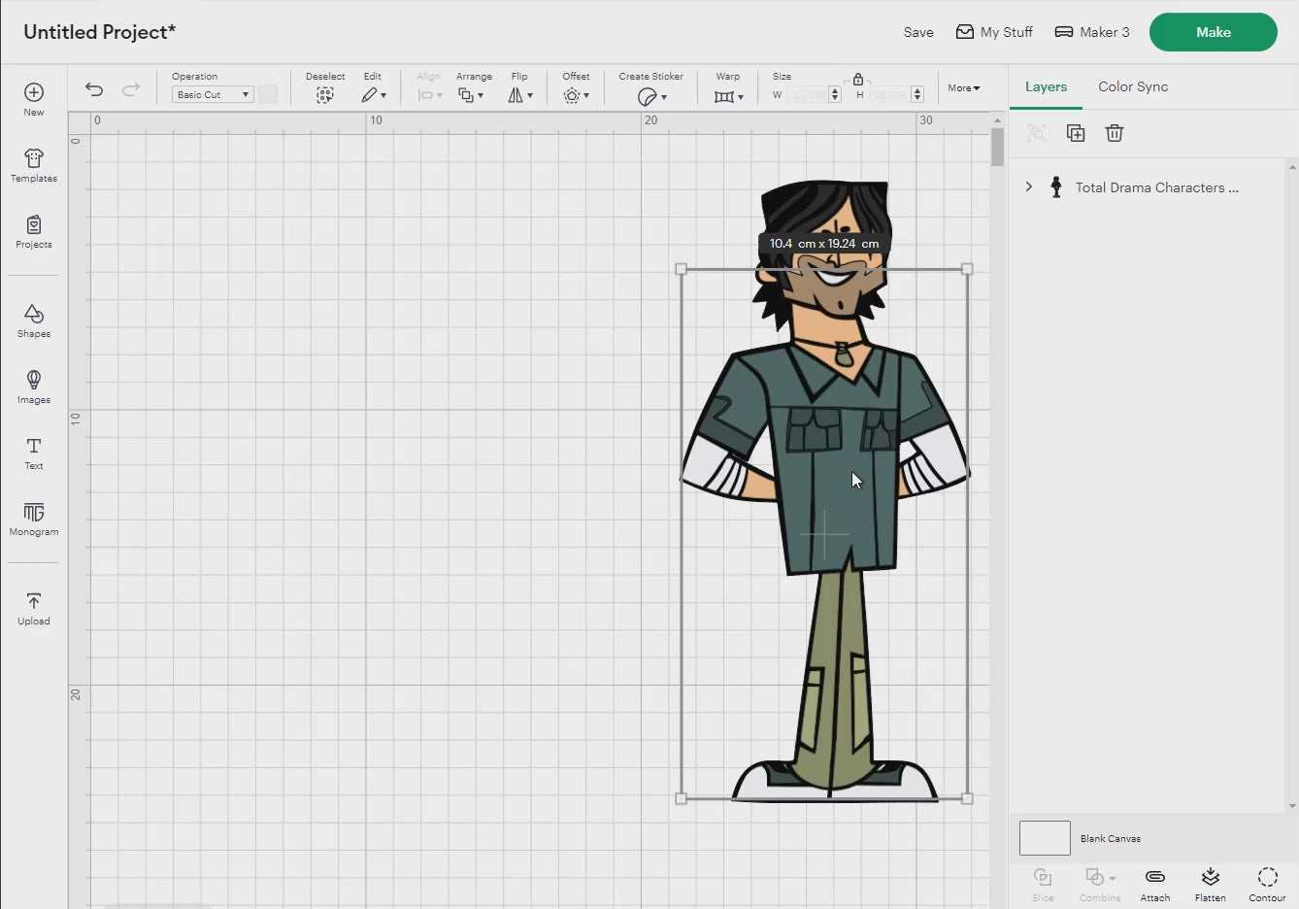Click the Height size field
The width and height of the screenshot is (1299, 909).
[x=890, y=94]
